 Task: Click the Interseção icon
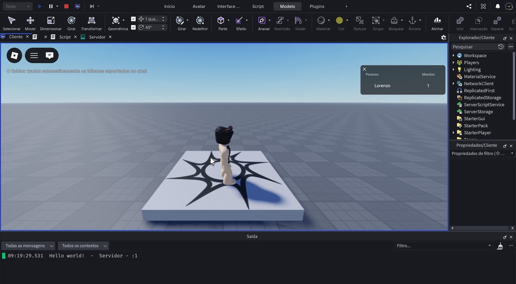point(479,21)
